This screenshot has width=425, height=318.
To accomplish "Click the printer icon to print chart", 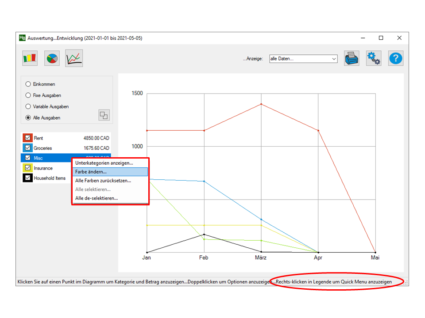I will click(352, 58).
